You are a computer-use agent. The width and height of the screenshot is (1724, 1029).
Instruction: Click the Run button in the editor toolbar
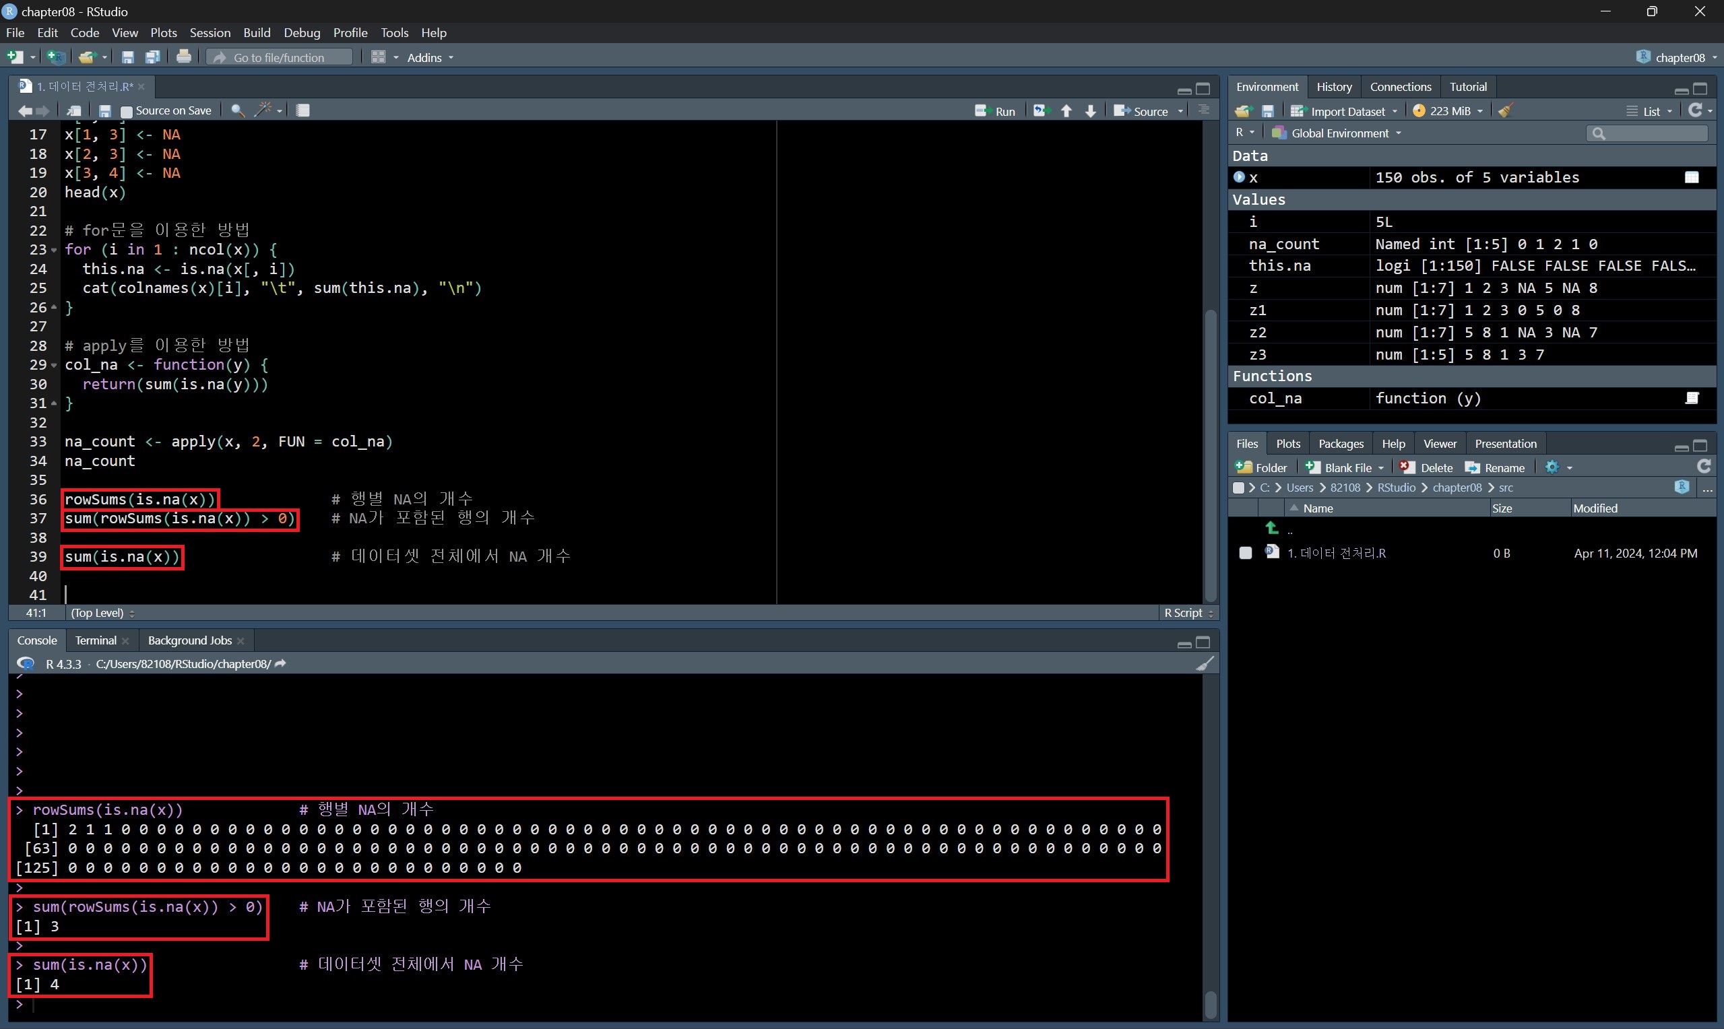pyautogui.click(x=996, y=111)
